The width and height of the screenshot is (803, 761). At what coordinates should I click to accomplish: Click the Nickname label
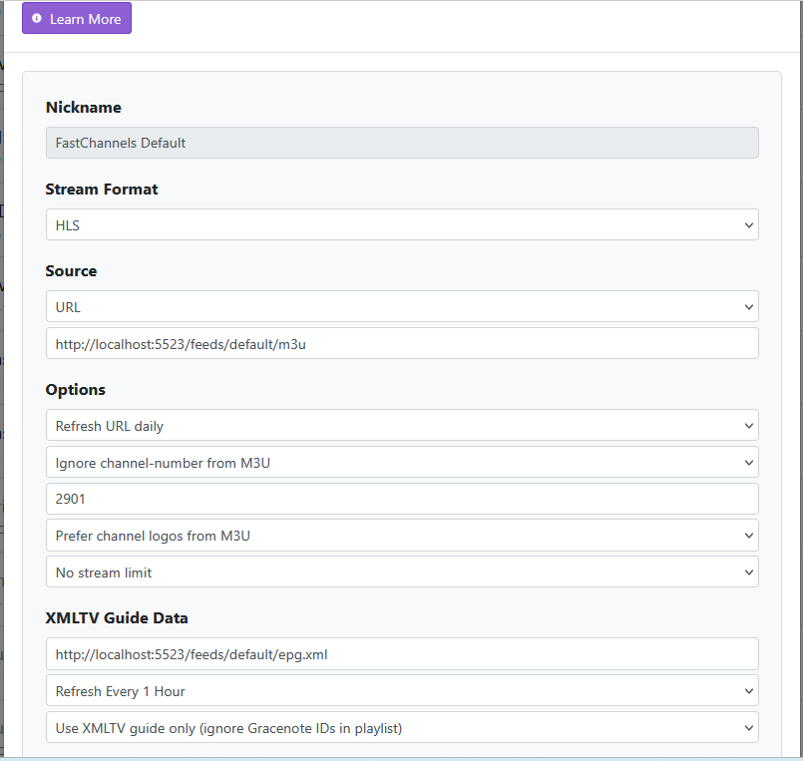[84, 107]
